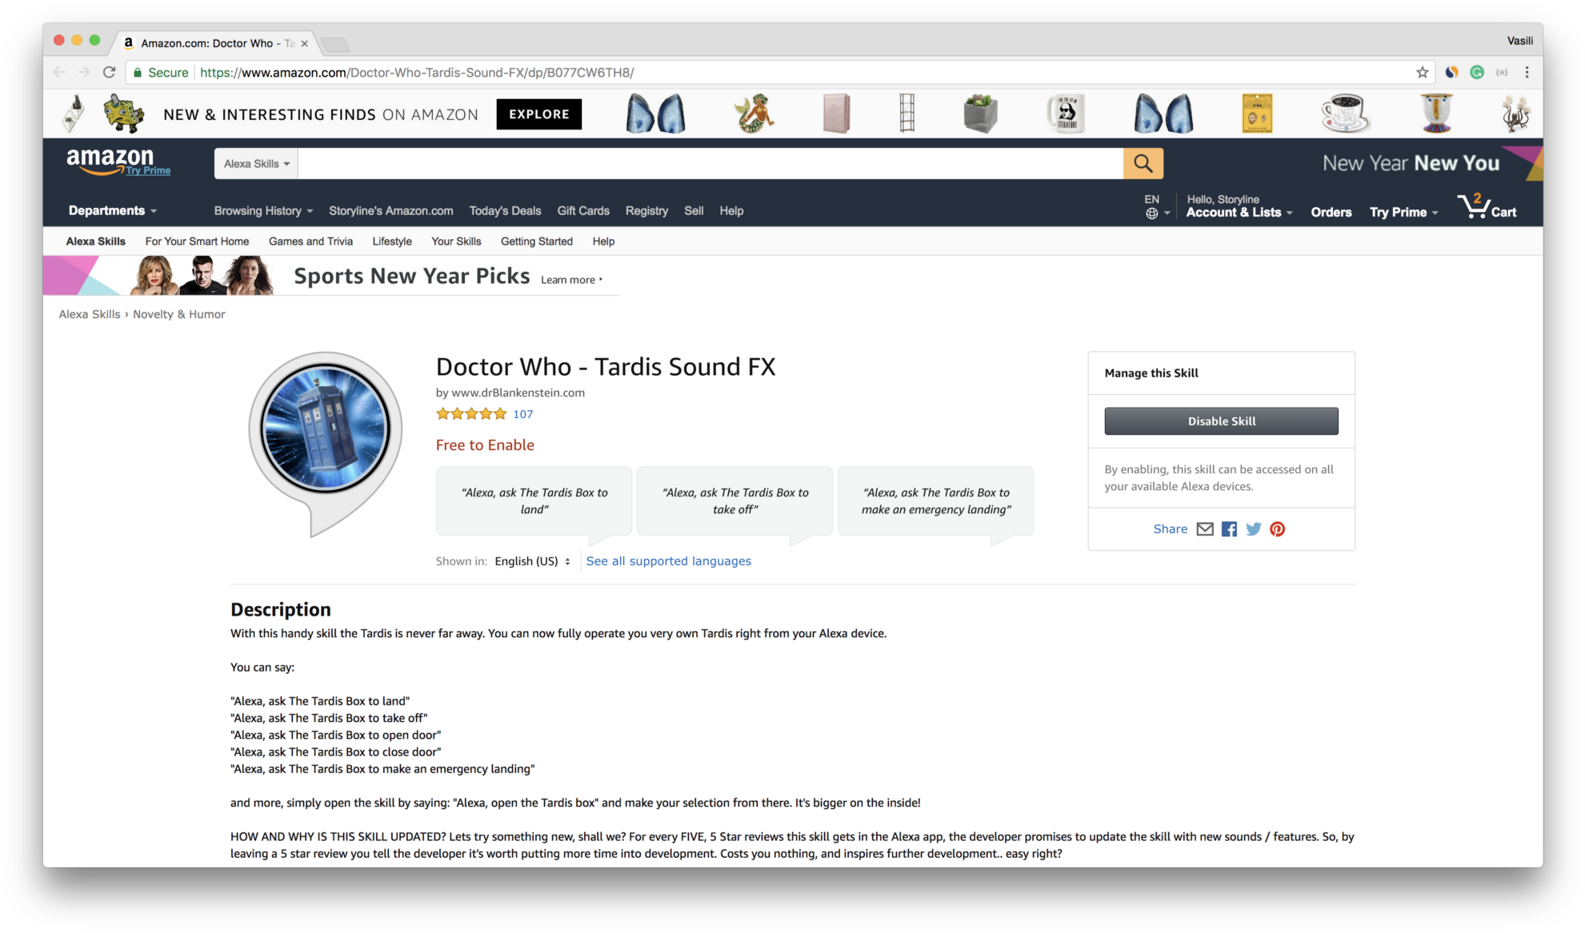Share skill on Twitter icon

coord(1253,529)
